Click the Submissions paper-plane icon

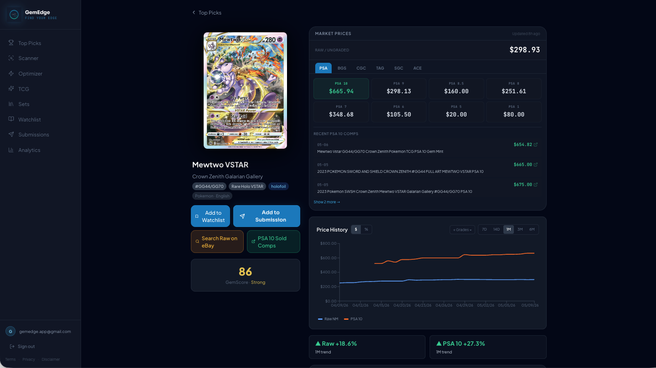coord(11,134)
